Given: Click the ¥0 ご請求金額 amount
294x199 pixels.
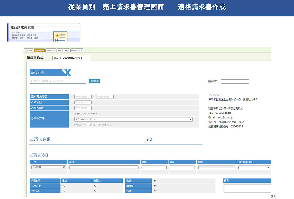Looking at the screenshot, I should point(149,139).
